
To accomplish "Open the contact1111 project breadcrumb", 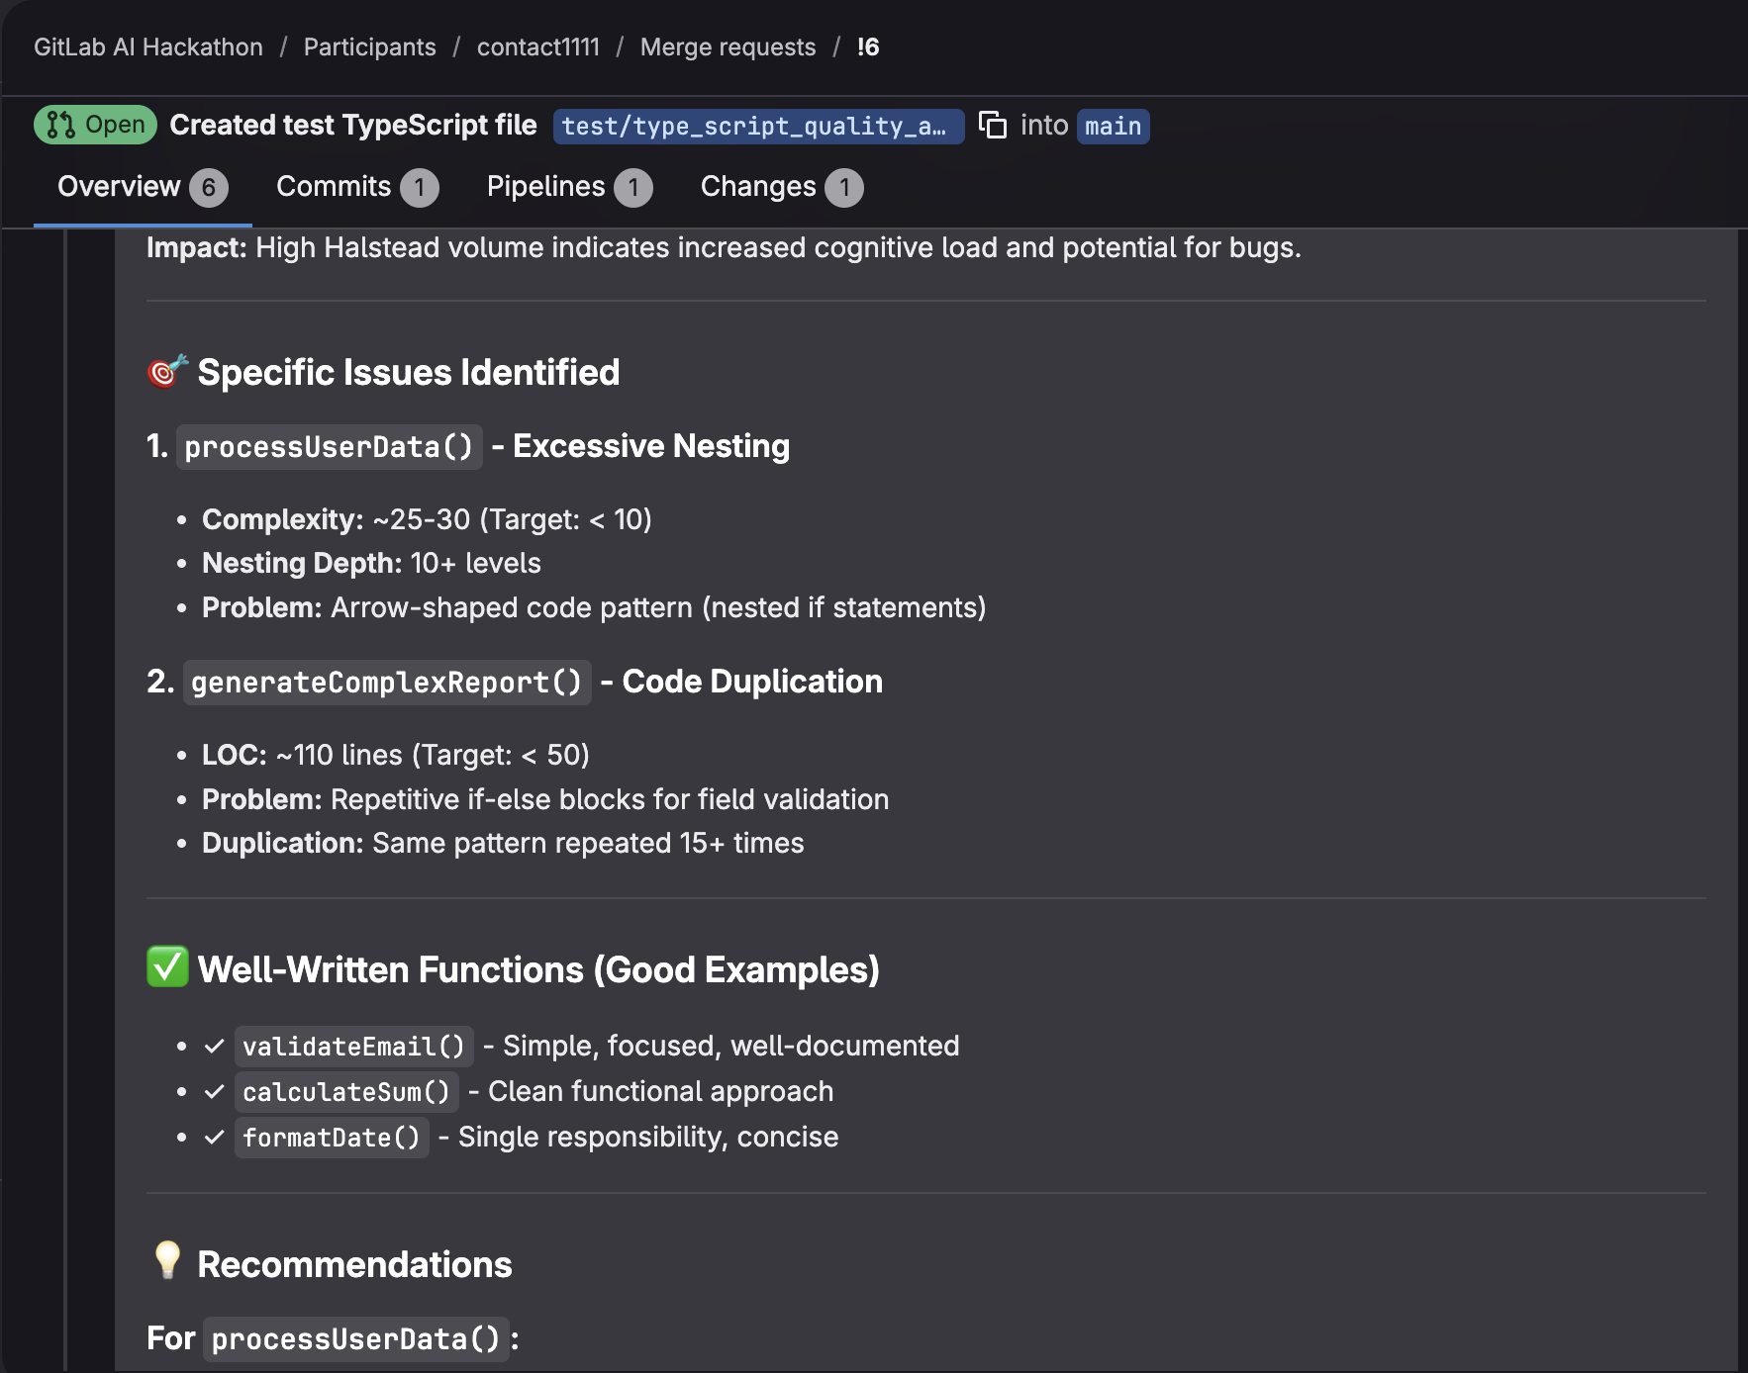I will pyautogui.click(x=537, y=47).
